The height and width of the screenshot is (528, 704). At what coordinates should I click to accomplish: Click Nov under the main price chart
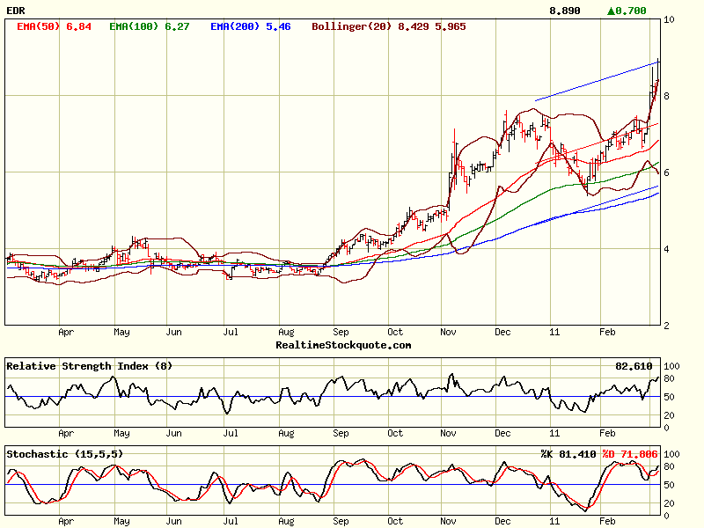coord(448,333)
